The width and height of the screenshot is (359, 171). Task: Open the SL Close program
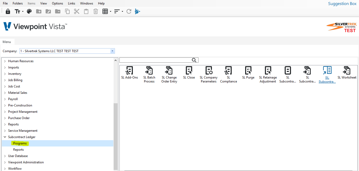click(x=189, y=73)
